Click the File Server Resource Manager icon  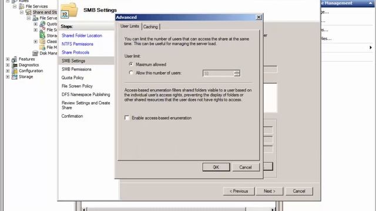tap(35, 18)
